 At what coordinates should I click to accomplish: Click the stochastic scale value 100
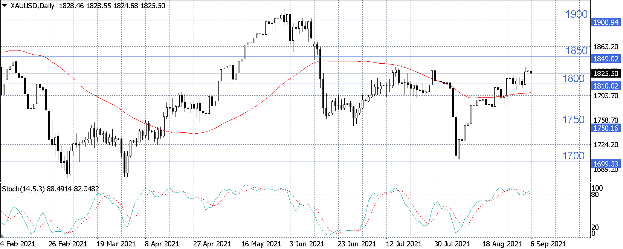click(597, 188)
